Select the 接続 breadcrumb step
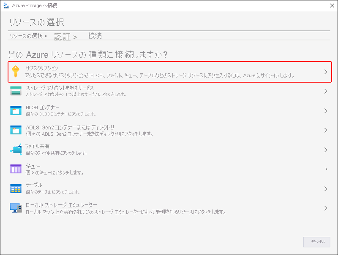Image resolution: width=338 pixels, height=255 pixels. click(95, 36)
